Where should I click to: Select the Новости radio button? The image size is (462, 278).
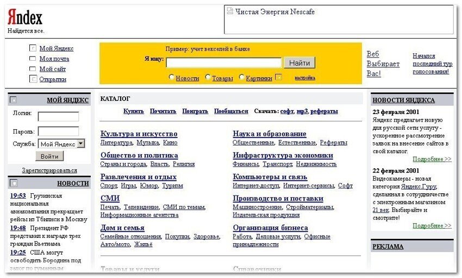[x=171, y=77]
